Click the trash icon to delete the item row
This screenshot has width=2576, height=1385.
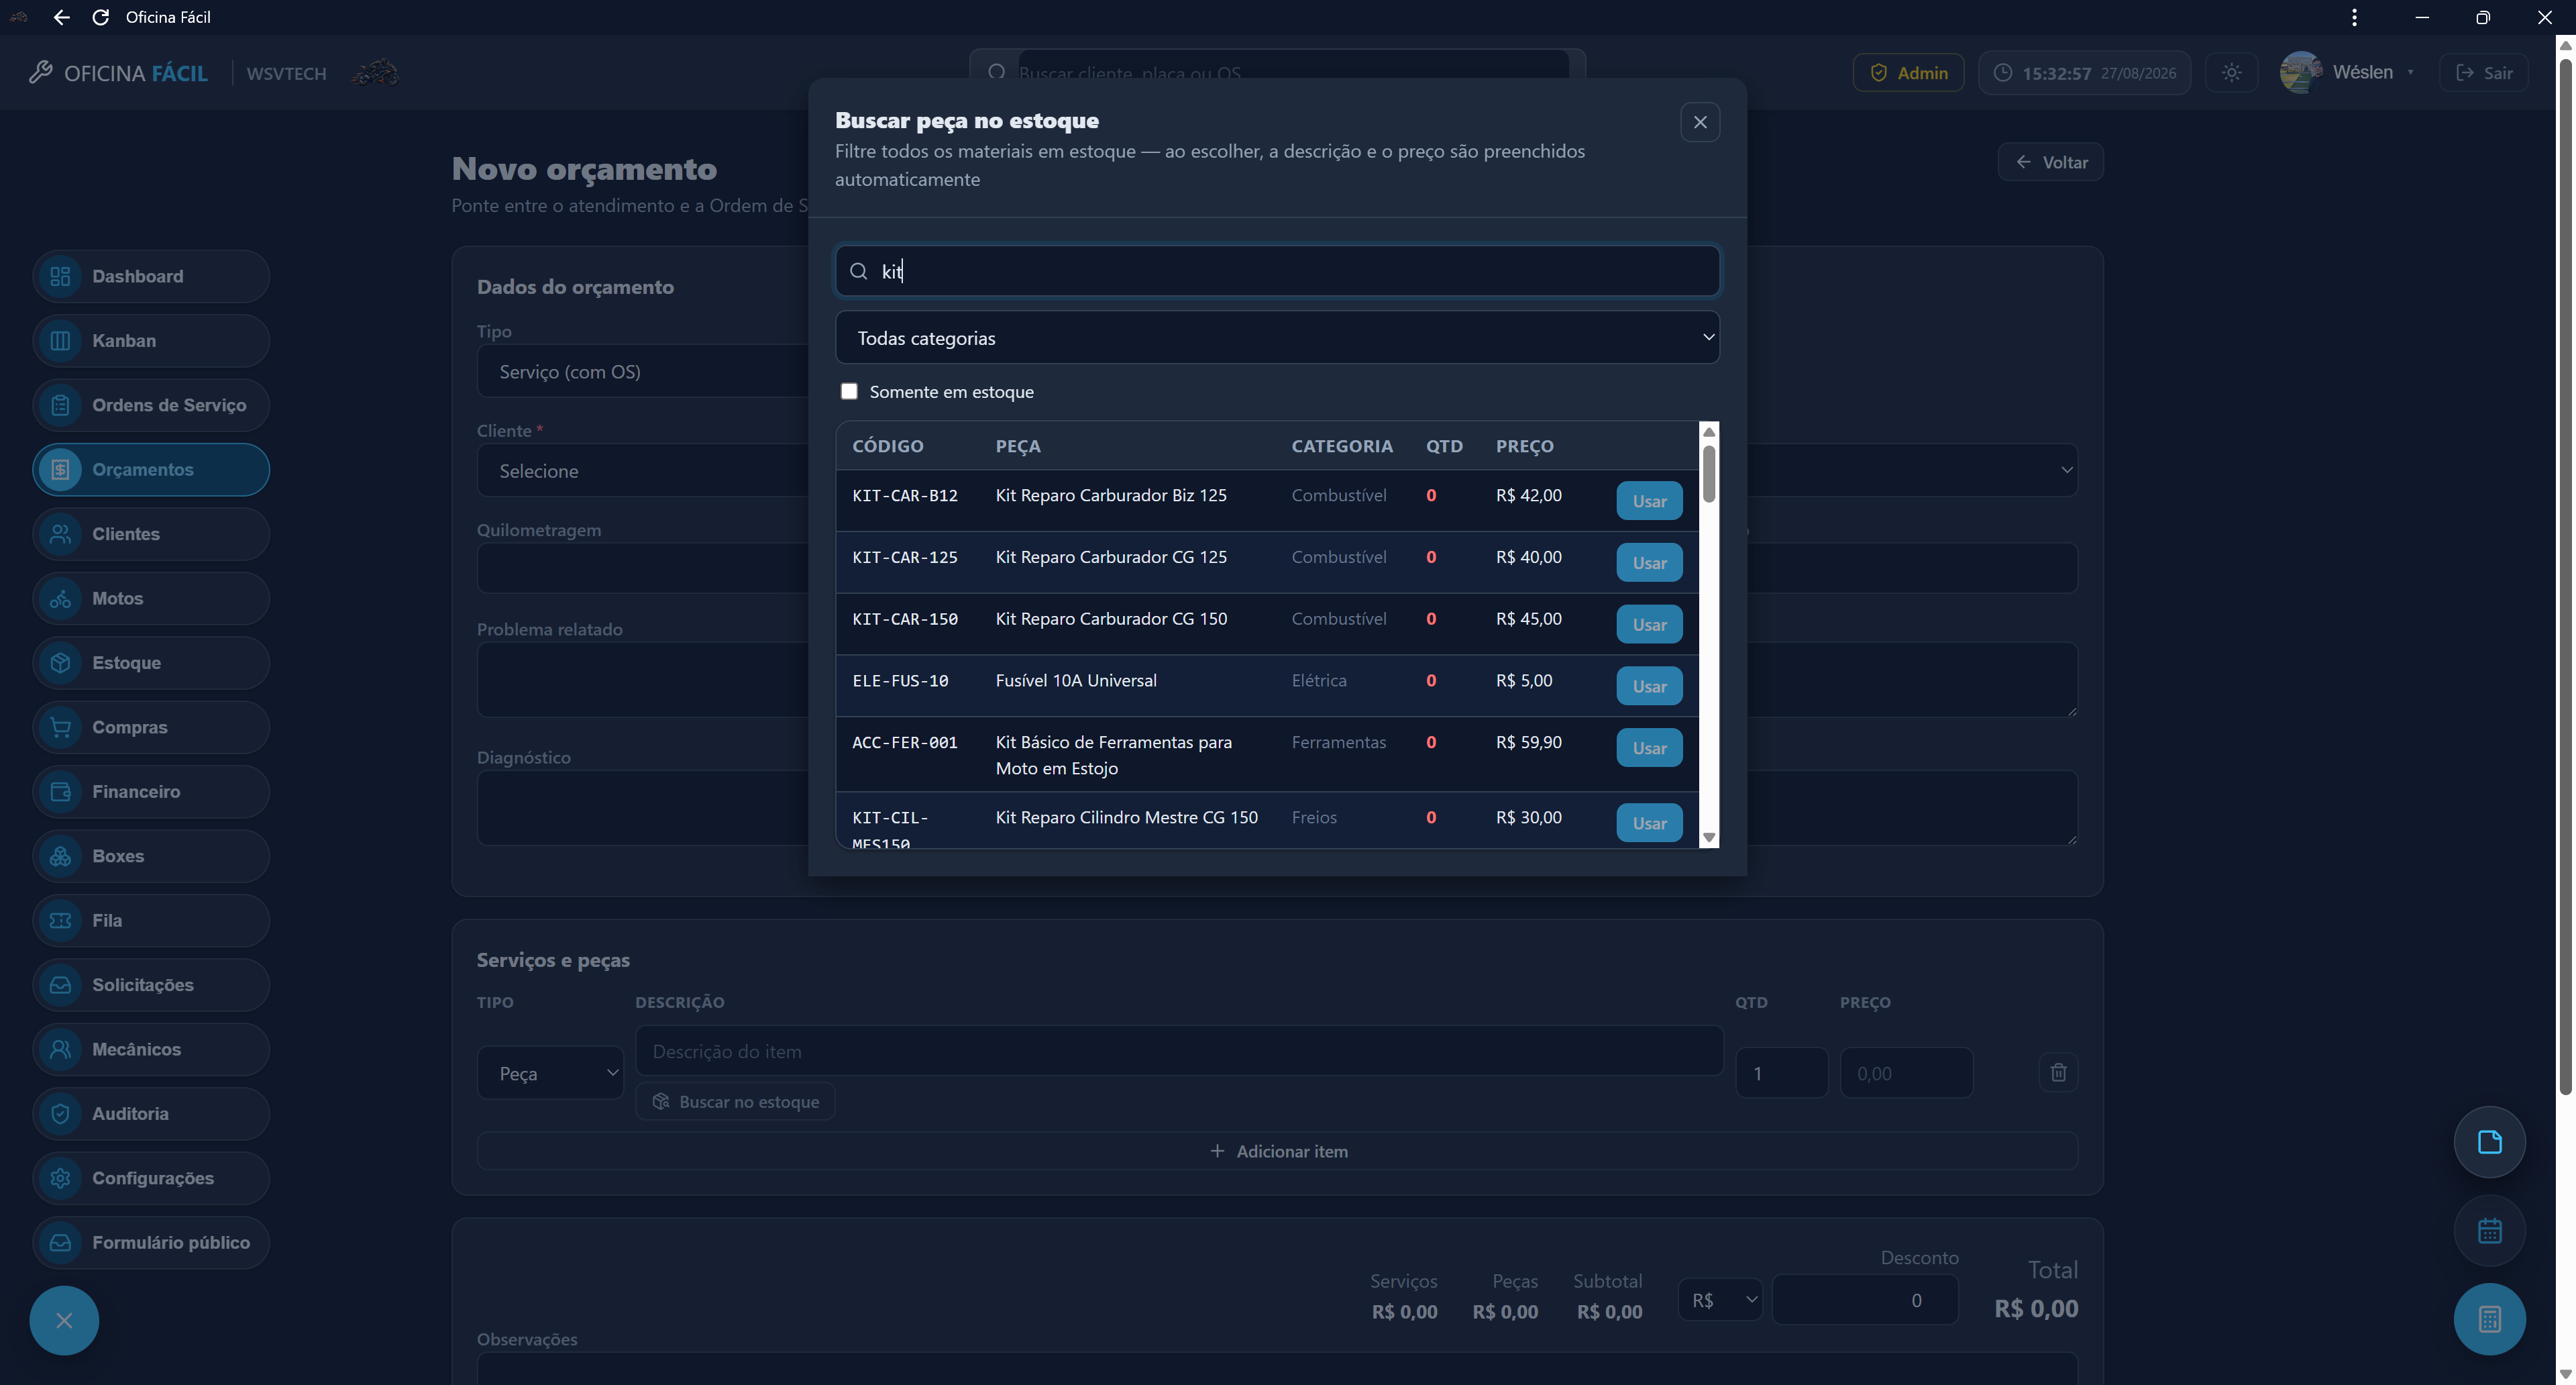(2058, 1072)
